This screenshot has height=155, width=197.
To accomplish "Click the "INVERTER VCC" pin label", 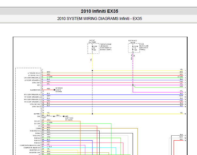I will click(x=35, y=150).
